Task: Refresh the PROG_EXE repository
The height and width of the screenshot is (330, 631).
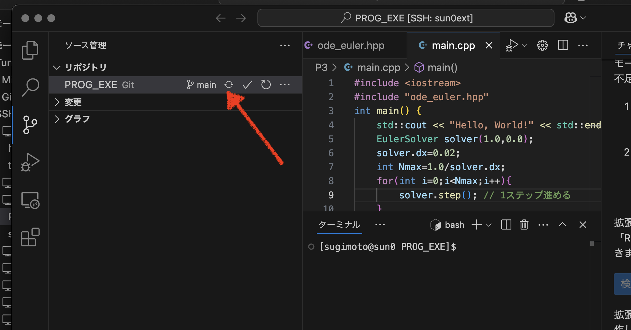Action: point(266,85)
